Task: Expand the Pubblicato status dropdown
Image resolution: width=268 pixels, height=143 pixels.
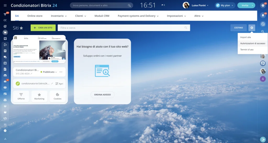Action: pos(56,72)
